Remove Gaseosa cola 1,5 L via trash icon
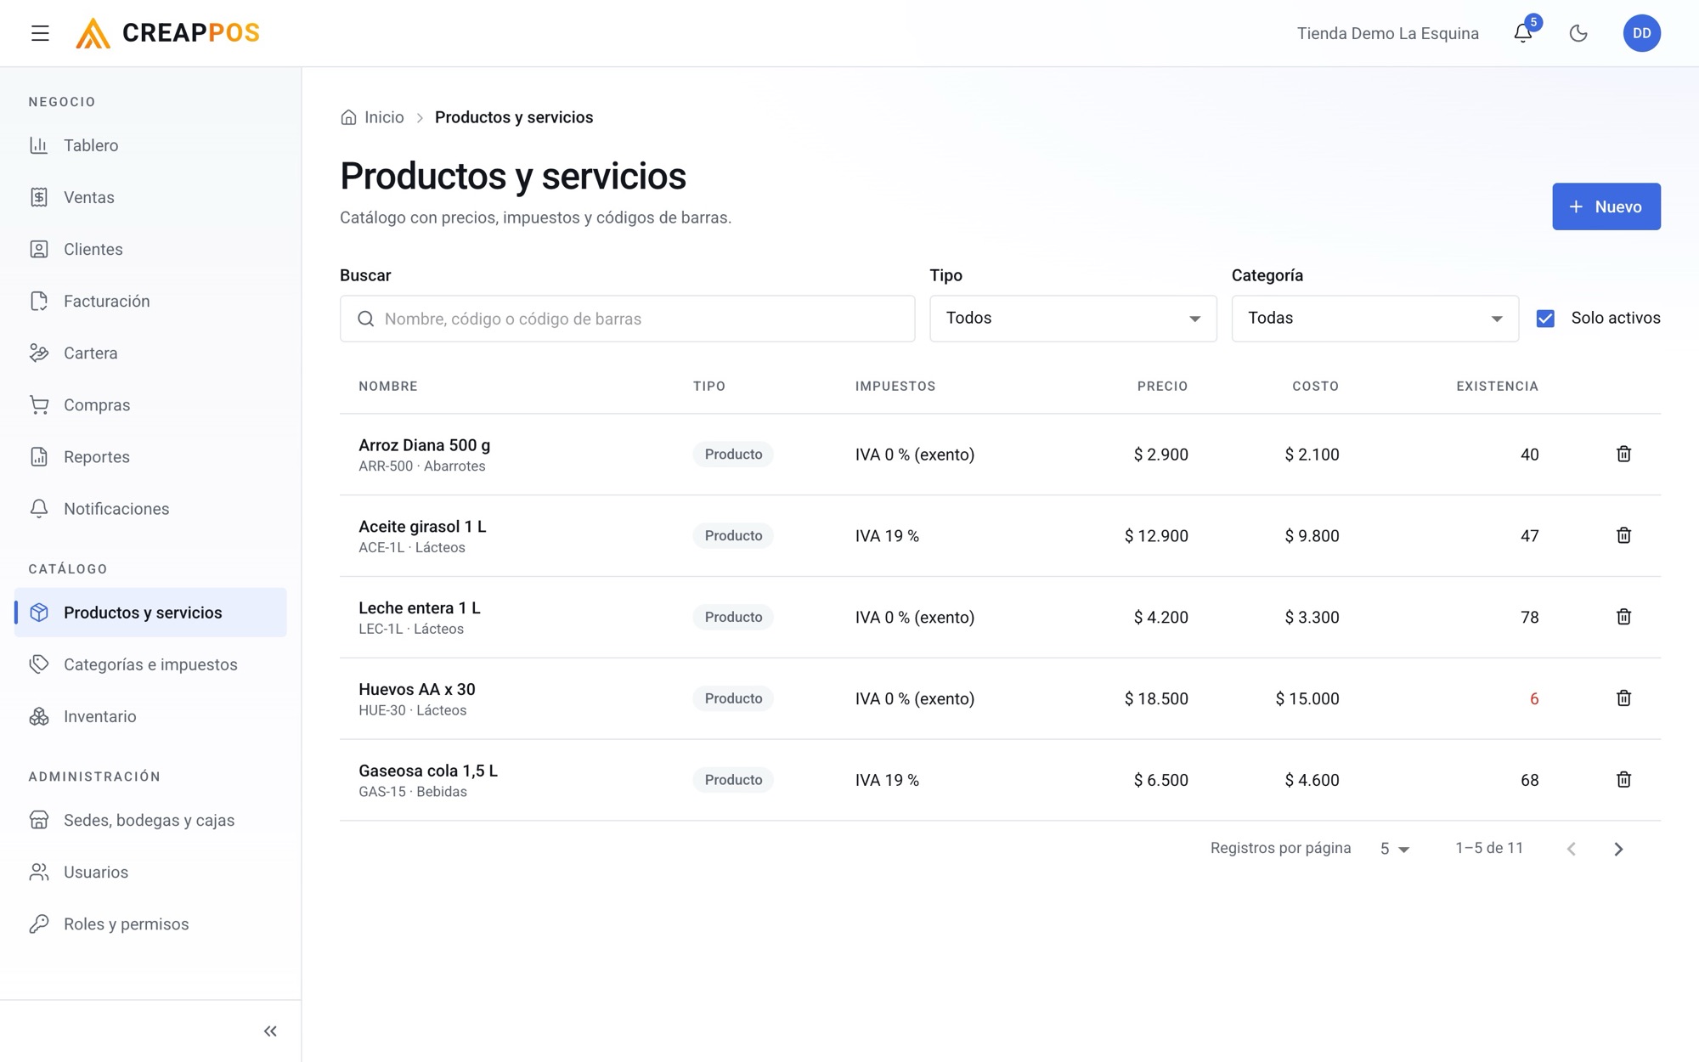This screenshot has height=1062, width=1699. [1623, 780]
